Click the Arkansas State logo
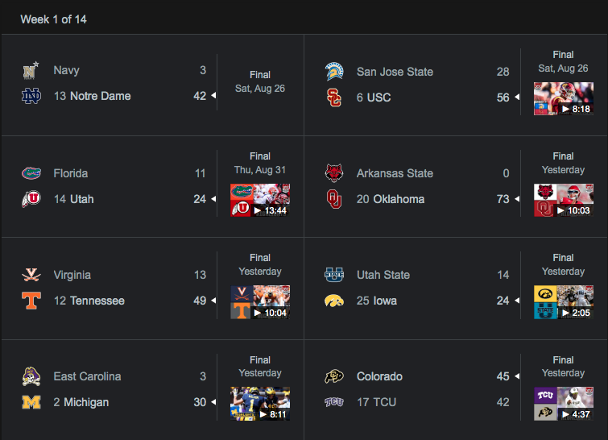Screen dimensions: 608x440 point(334,173)
